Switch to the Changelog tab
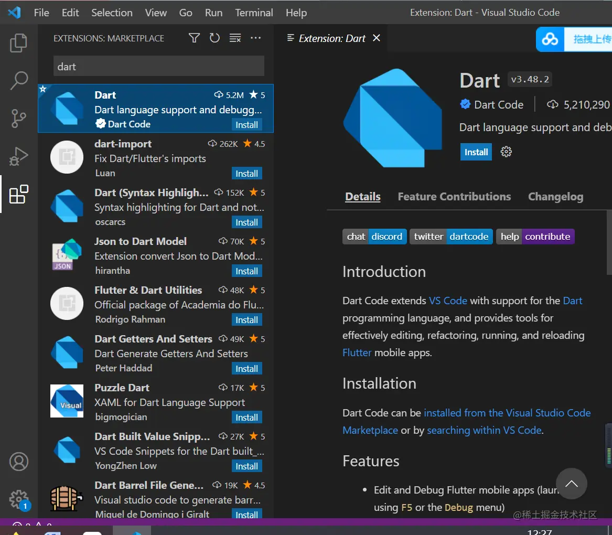Viewport: 612px width, 535px height. click(x=555, y=196)
